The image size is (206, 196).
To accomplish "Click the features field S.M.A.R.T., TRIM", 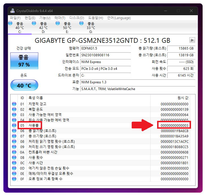I will (138, 89).
